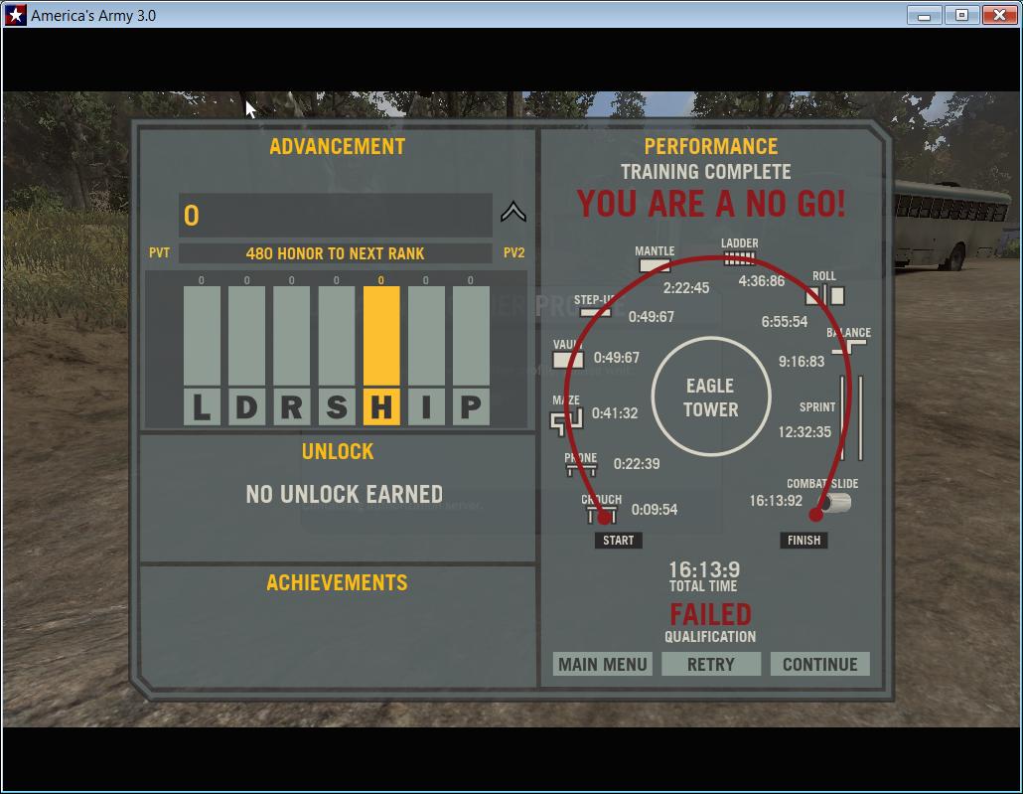Click the FAILED qualification text
This screenshot has height=794, width=1023.
[711, 614]
